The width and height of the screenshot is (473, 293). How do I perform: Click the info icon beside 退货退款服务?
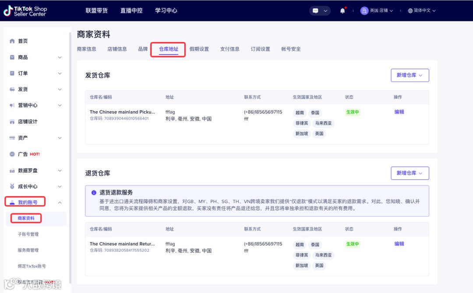coord(94,193)
